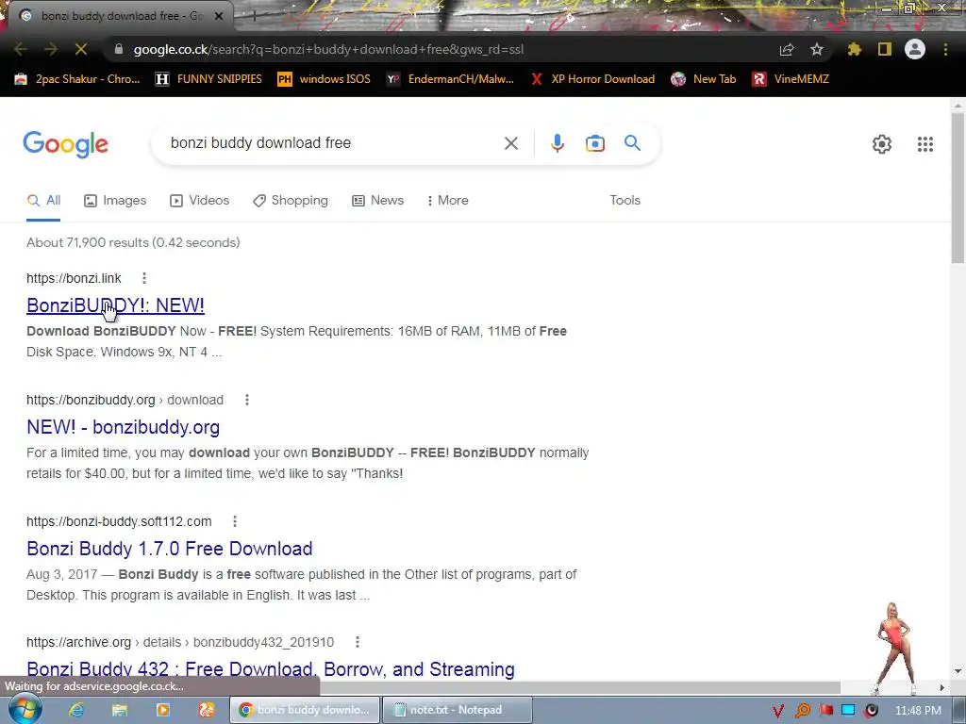The width and height of the screenshot is (966, 724).
Task: Click the red V tray icon
Action: [778, 711]
